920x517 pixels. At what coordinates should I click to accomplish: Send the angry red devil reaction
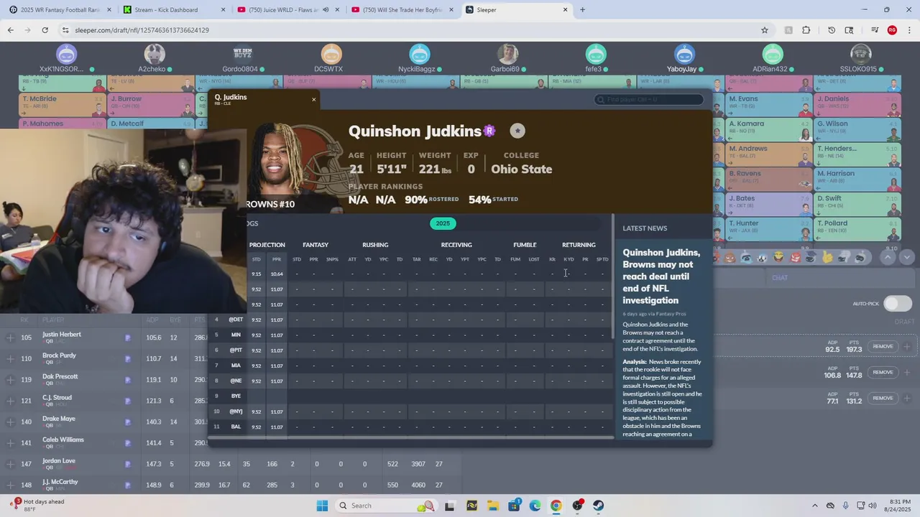(x=796, y=257)
